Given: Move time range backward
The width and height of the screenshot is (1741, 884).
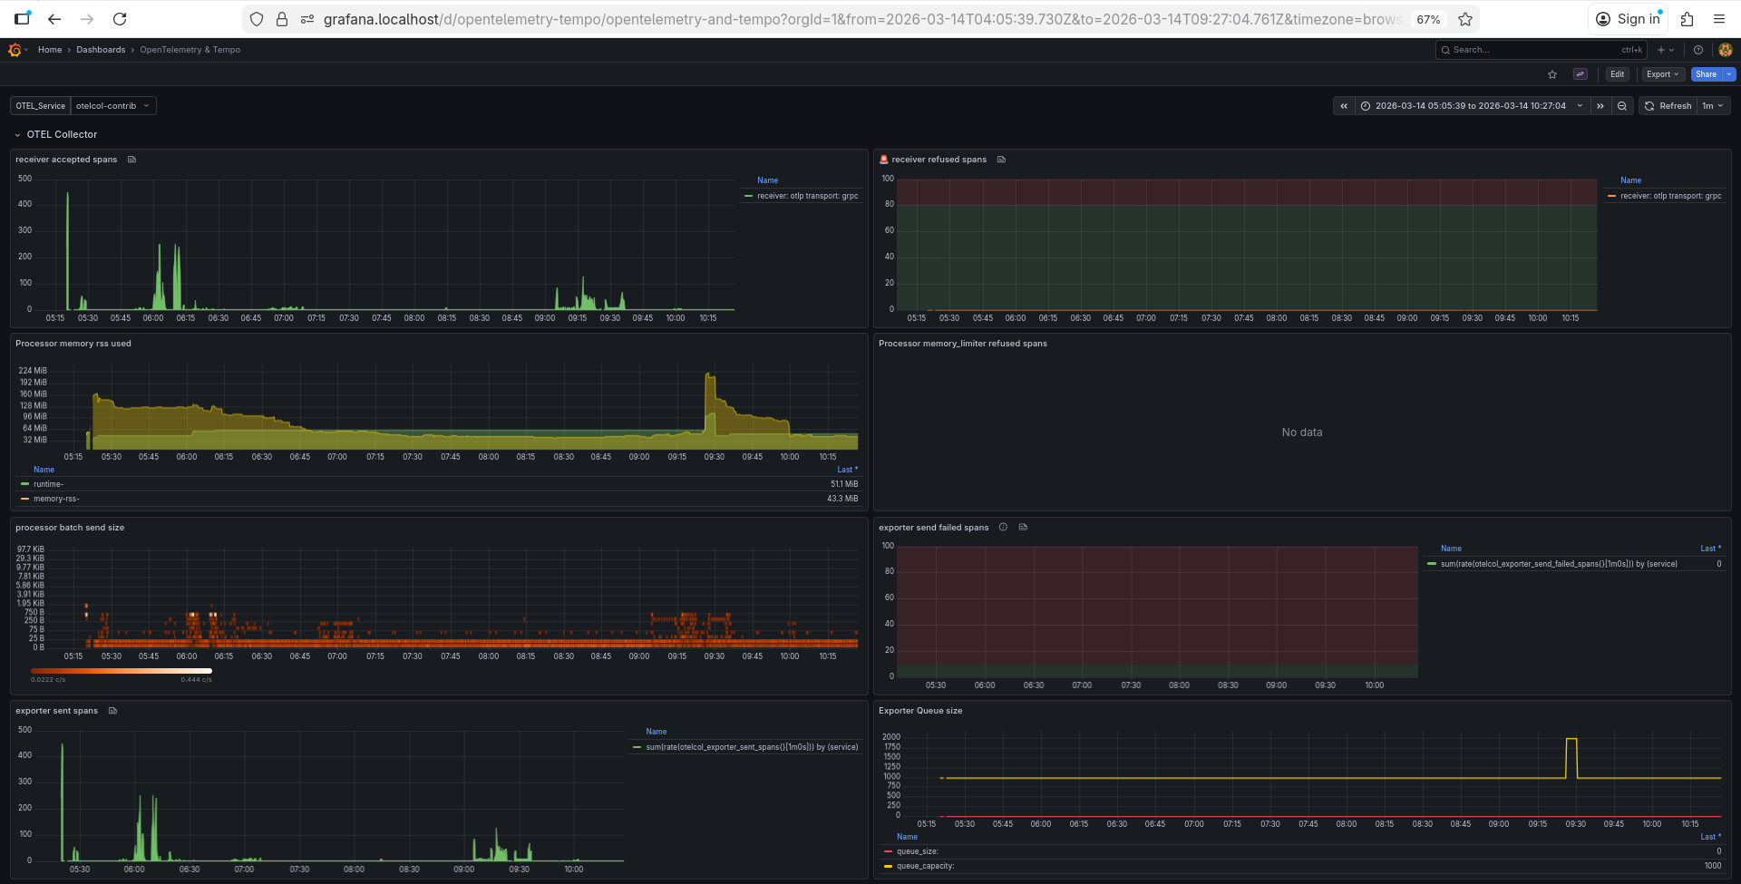Looking at the screenshot, I should (1344, 106).
